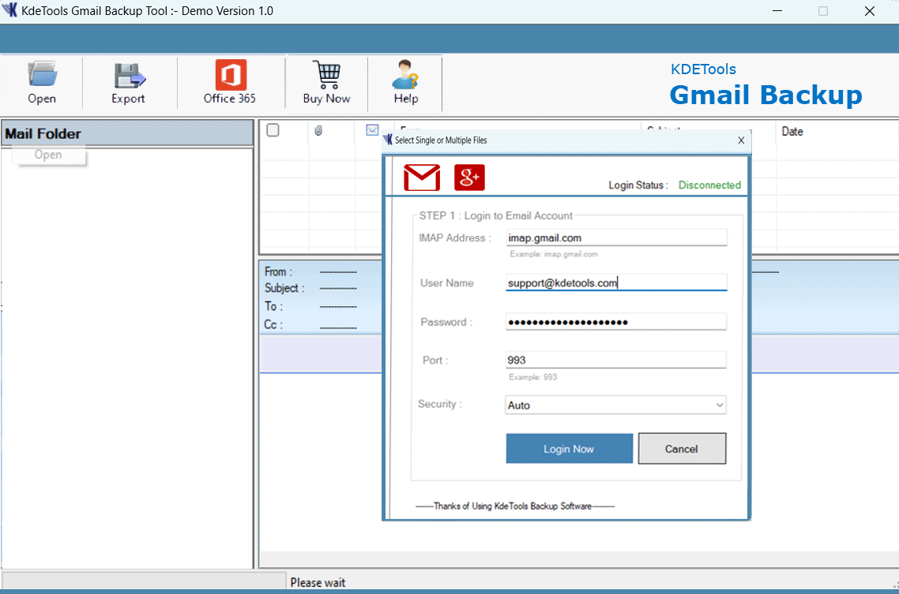Image resolution: width=899 pixels, height=594 pixels.
Task: Open the Help icon
Action: tap(404, 81)
